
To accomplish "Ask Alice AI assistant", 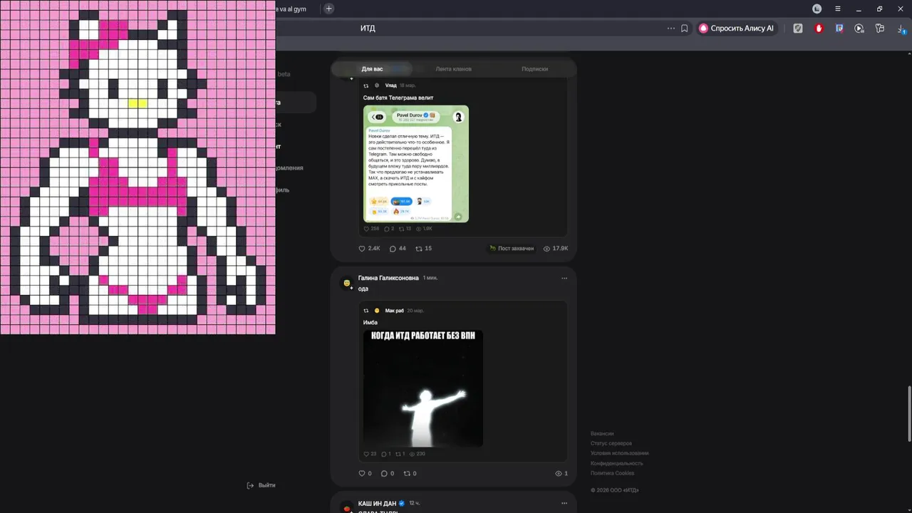I will pos(737,28).
